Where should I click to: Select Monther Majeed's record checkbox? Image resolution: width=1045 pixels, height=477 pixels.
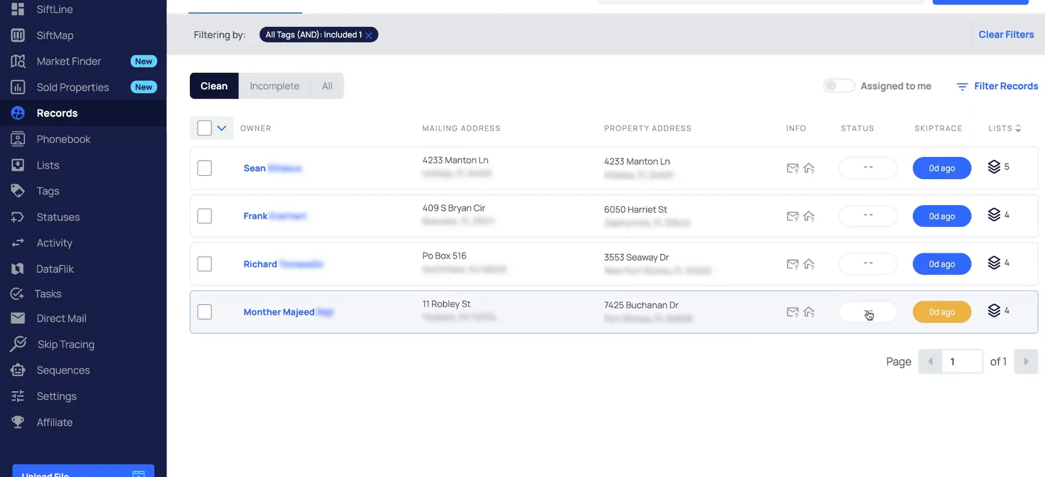[205, 312]
